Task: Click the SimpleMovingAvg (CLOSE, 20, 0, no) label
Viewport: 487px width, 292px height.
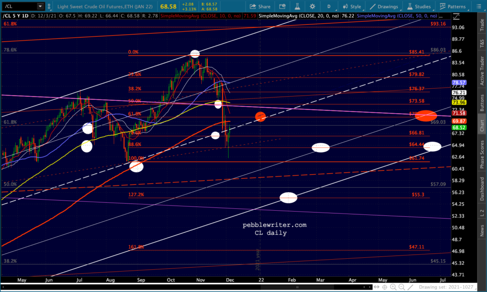Action: coord(299,16)
